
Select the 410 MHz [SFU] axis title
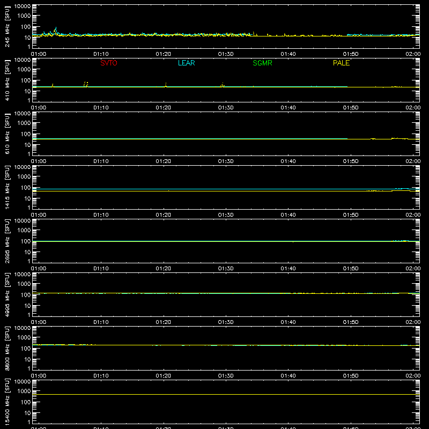(x=8, y=80)
